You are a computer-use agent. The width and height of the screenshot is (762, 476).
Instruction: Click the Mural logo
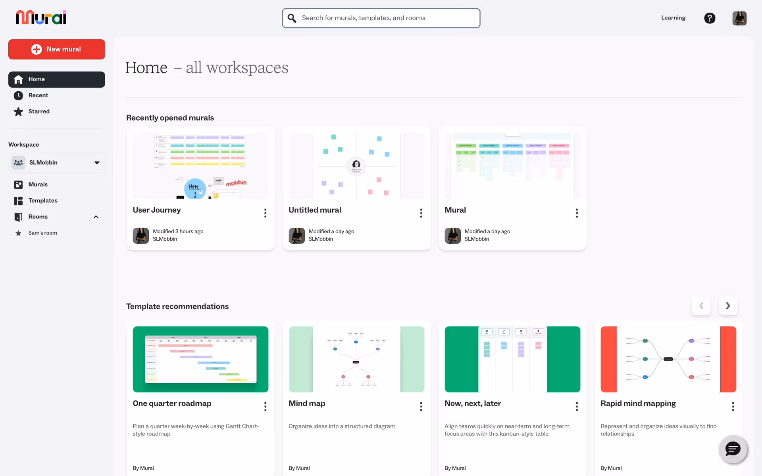(x=41, y=17)
